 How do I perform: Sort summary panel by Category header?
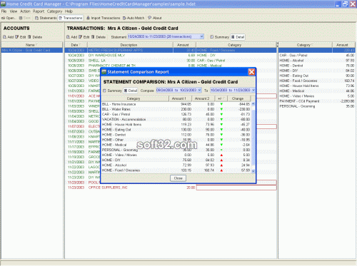(x=305, y=45)
